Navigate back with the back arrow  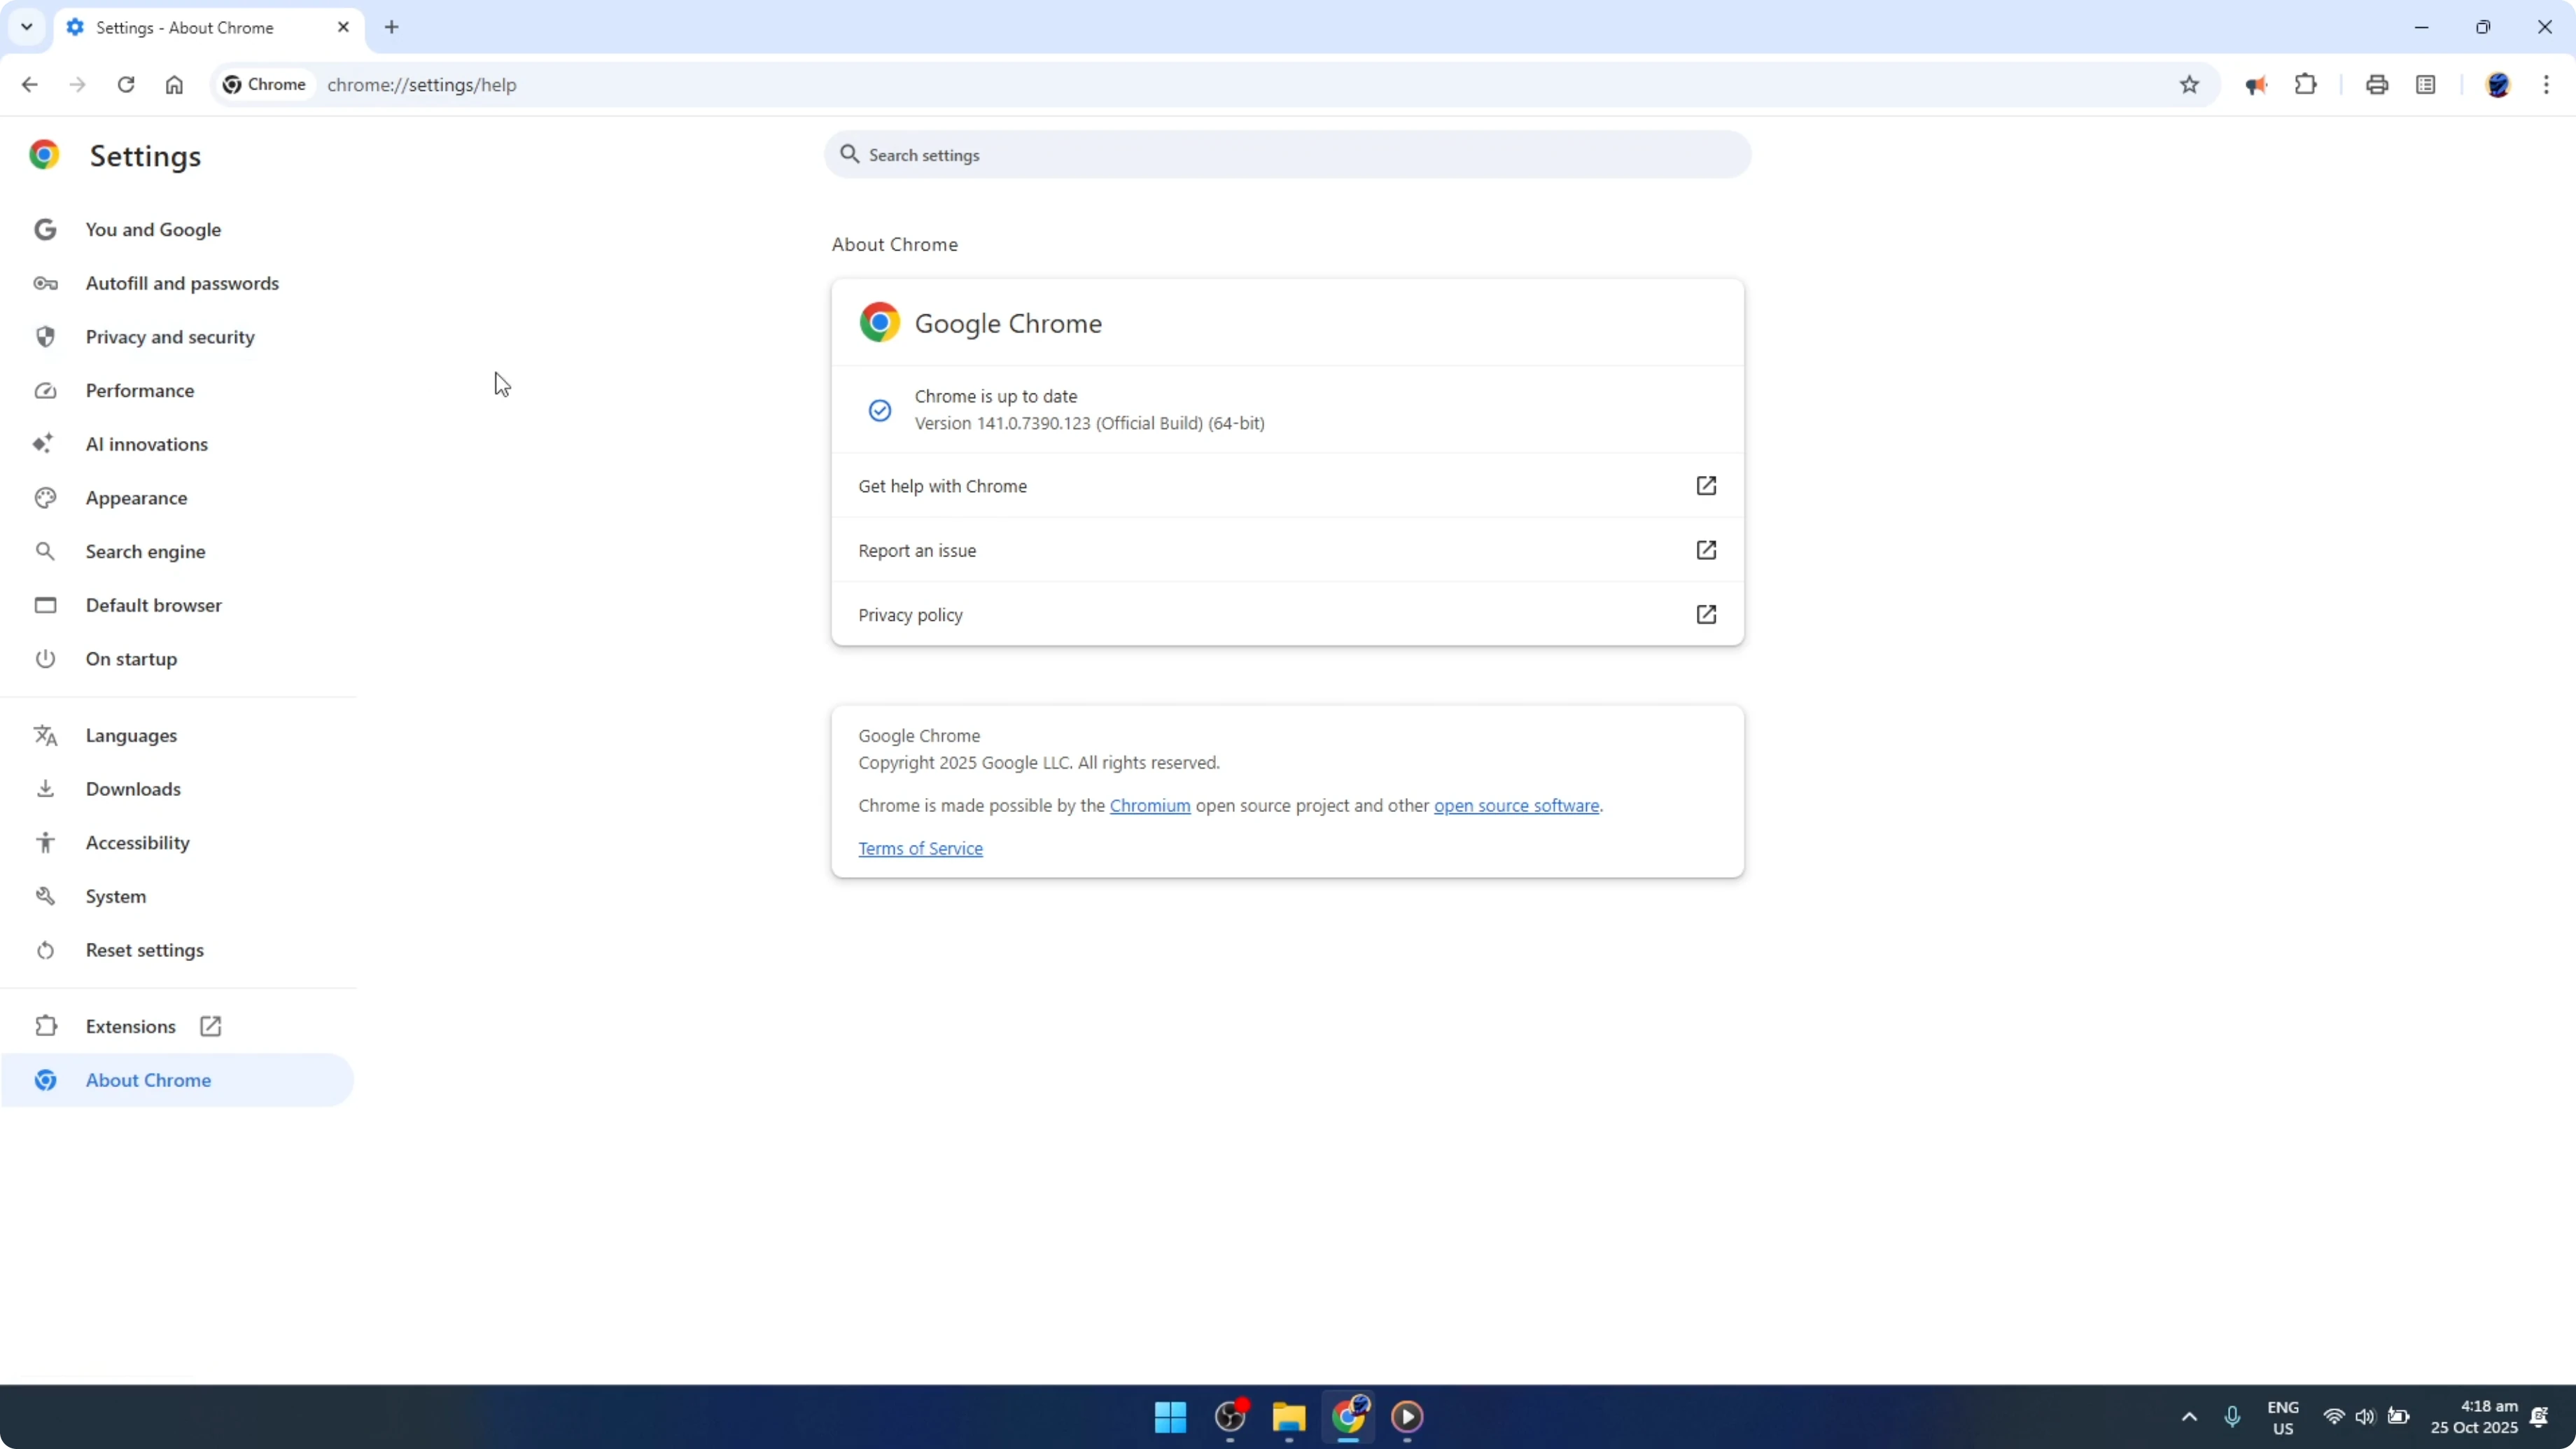click(29, 84)
